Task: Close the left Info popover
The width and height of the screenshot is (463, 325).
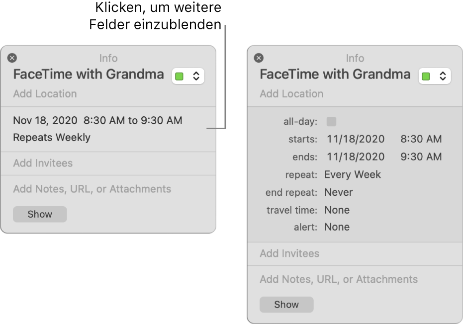Action: pos(12,58)
